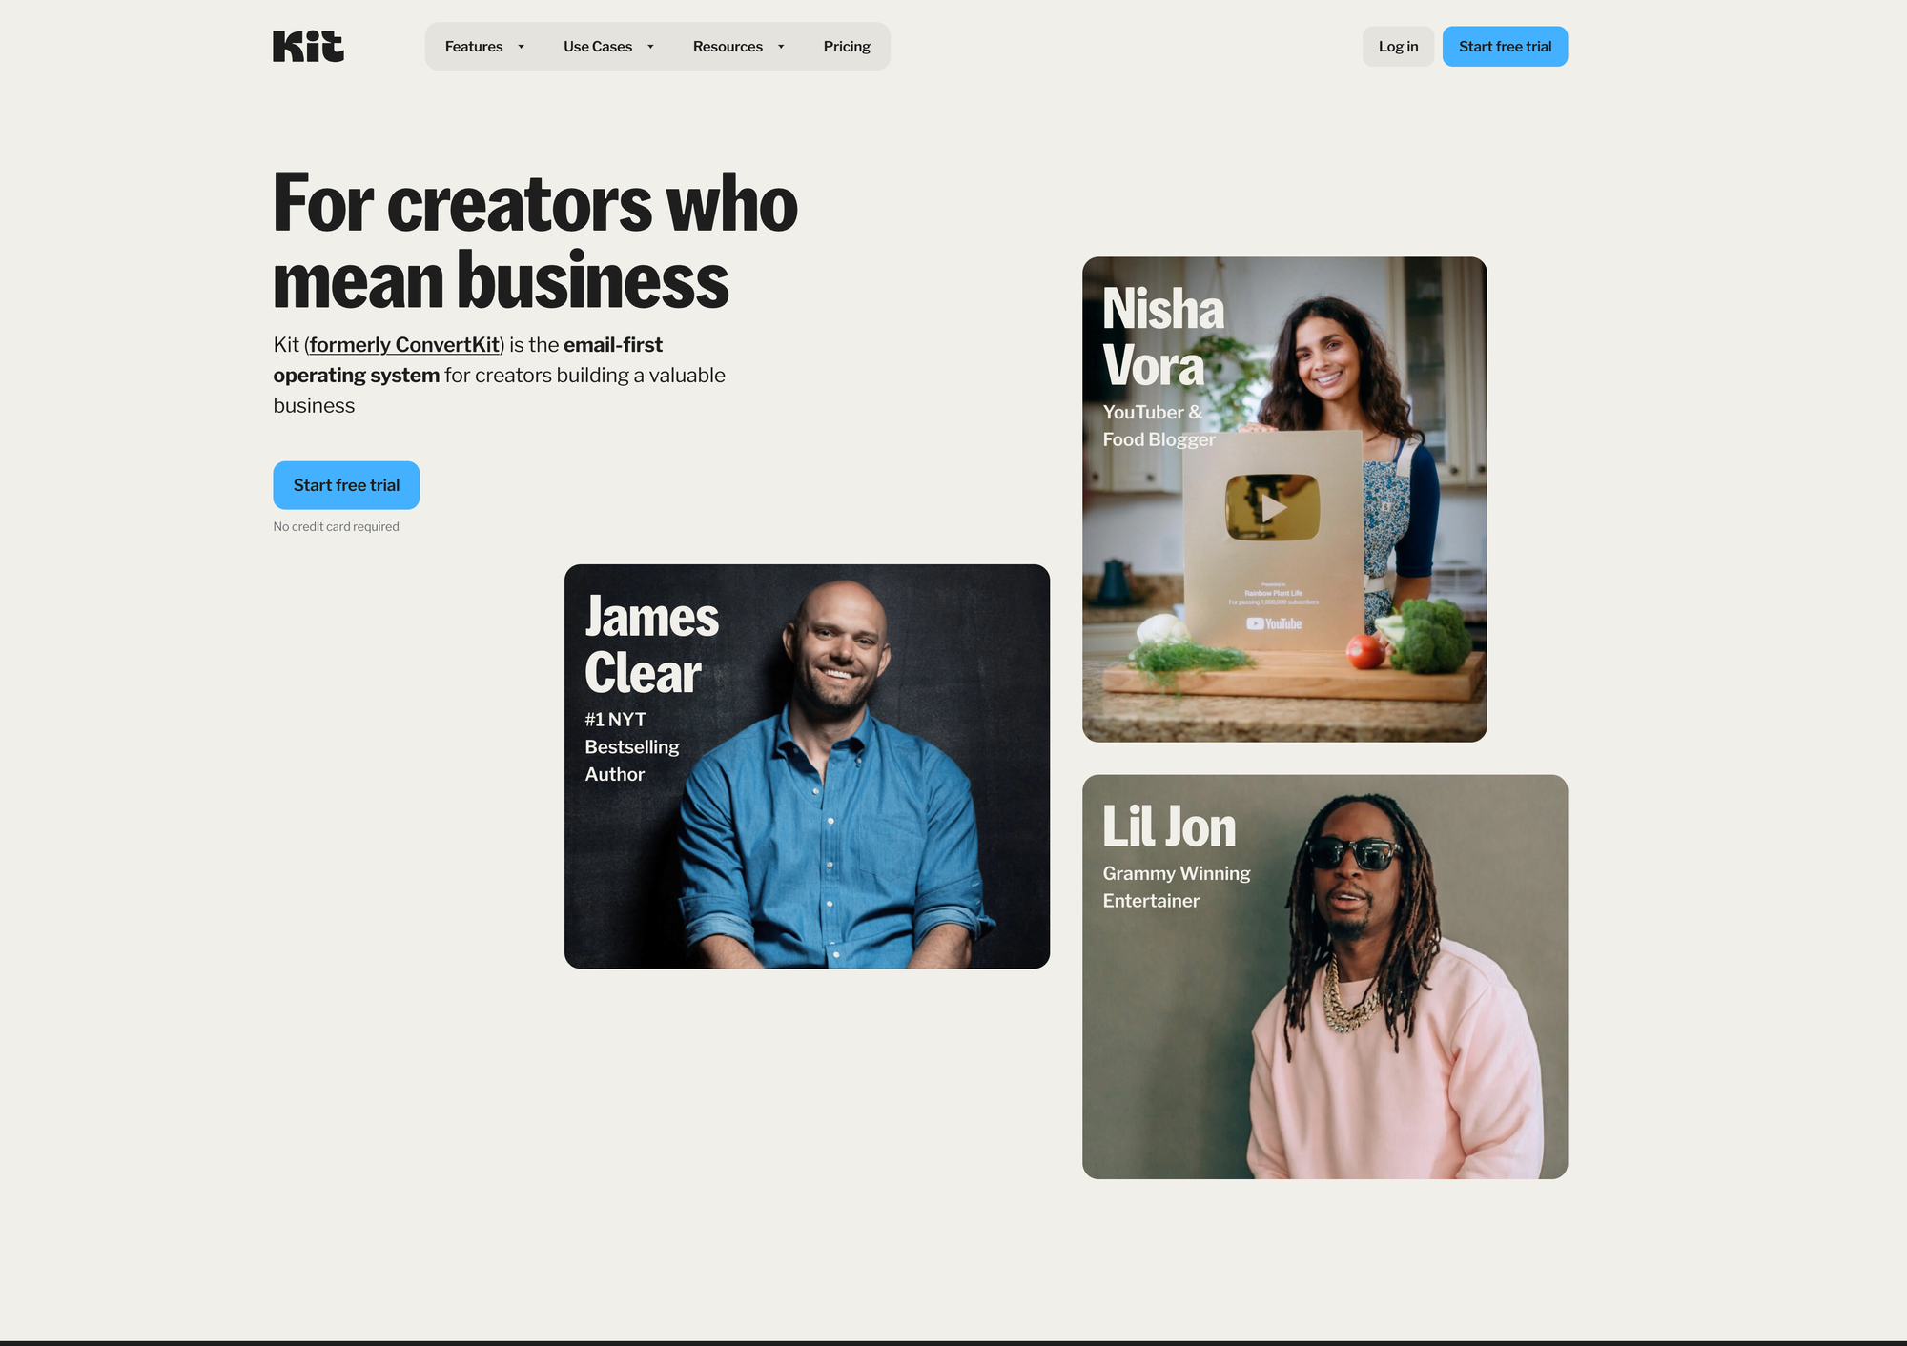Screen dimensions: 1907x1346
Task: Go to the Pricing page
Action: (x=847, y=47)
